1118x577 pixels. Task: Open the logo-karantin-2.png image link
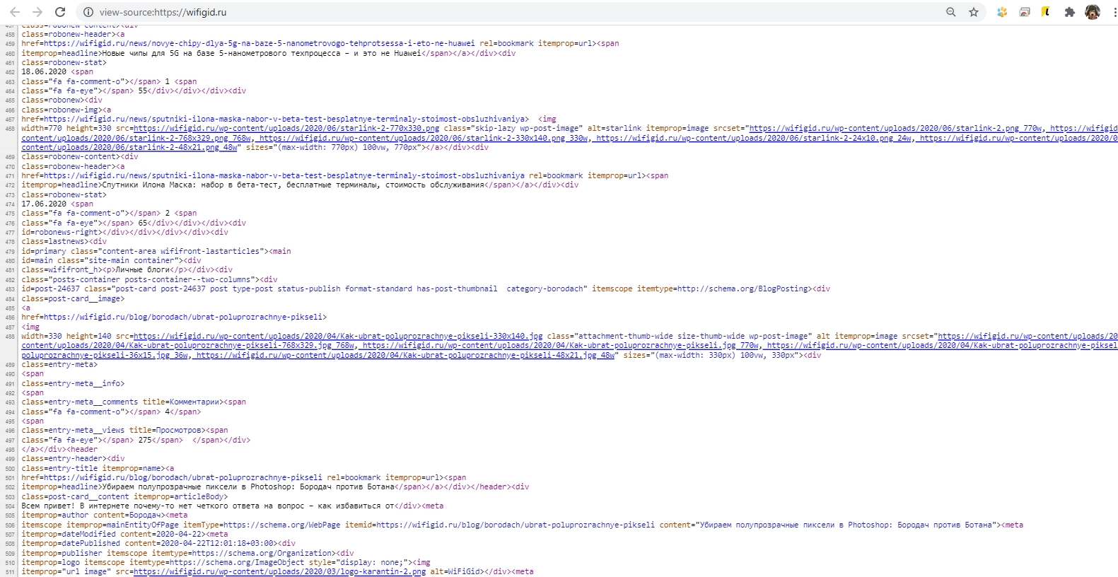(279, 571)
